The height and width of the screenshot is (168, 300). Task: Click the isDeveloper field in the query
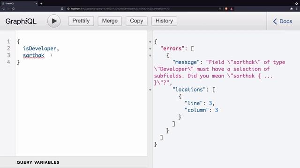click(x=39, y=49)
